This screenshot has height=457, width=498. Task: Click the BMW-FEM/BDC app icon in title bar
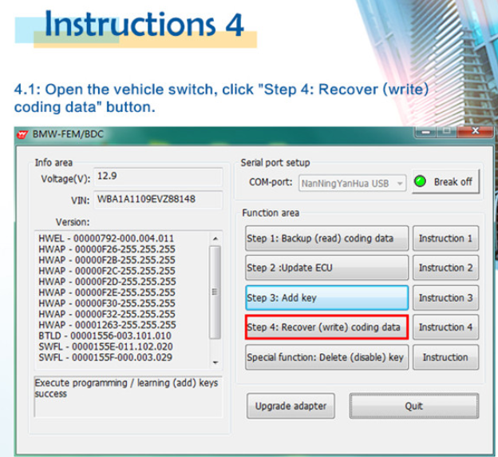click(22, 134)
